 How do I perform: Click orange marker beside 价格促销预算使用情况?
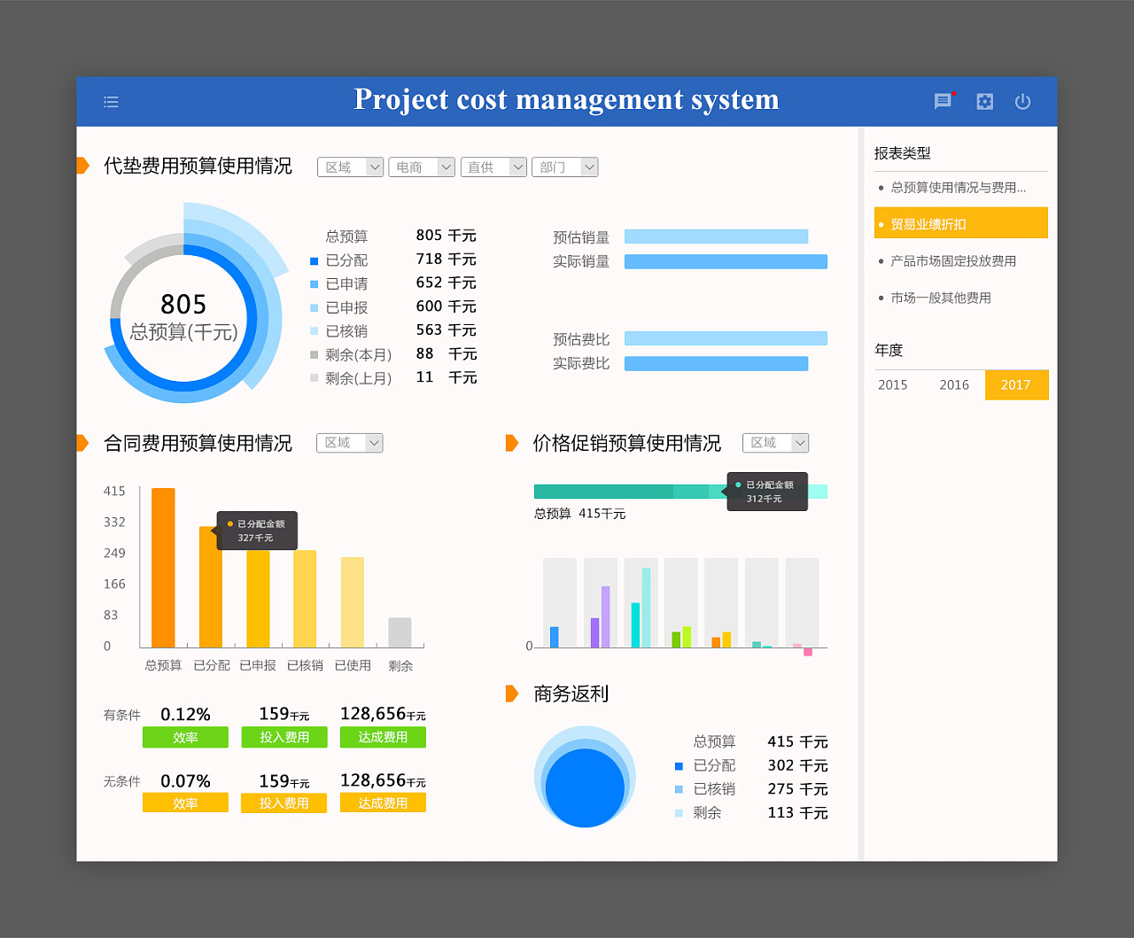(x=511, y=443)
